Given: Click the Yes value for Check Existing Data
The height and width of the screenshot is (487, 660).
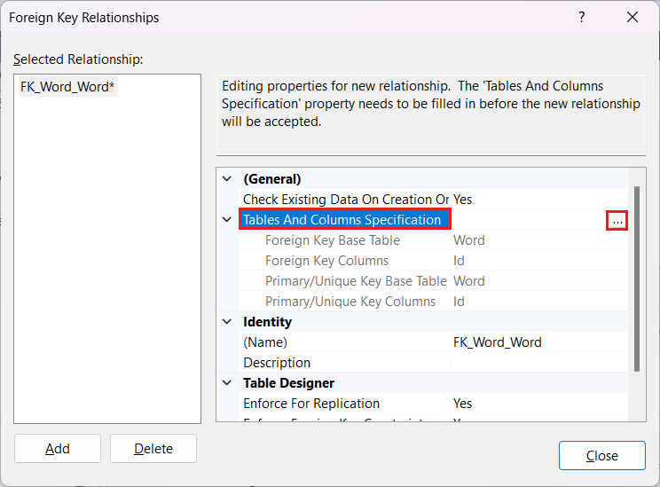Looking at the screenshot, I should (462, 199).
